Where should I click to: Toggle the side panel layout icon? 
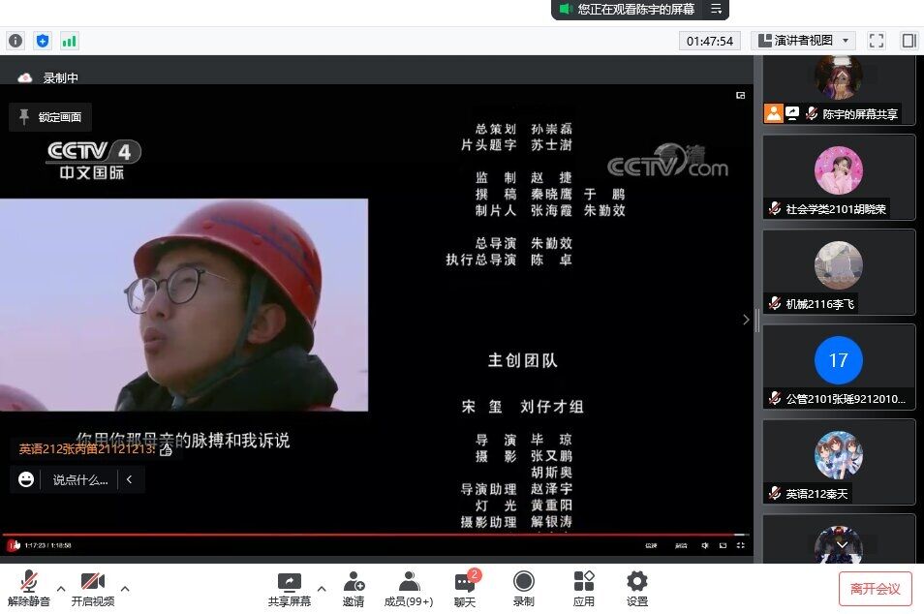click(909, 41)
